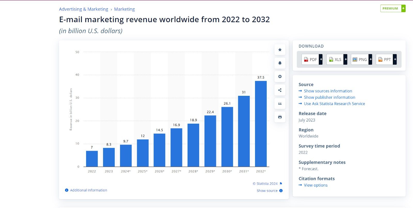
Task: Click the 2024 bar valued 9.7
Action: pos(126,156)
